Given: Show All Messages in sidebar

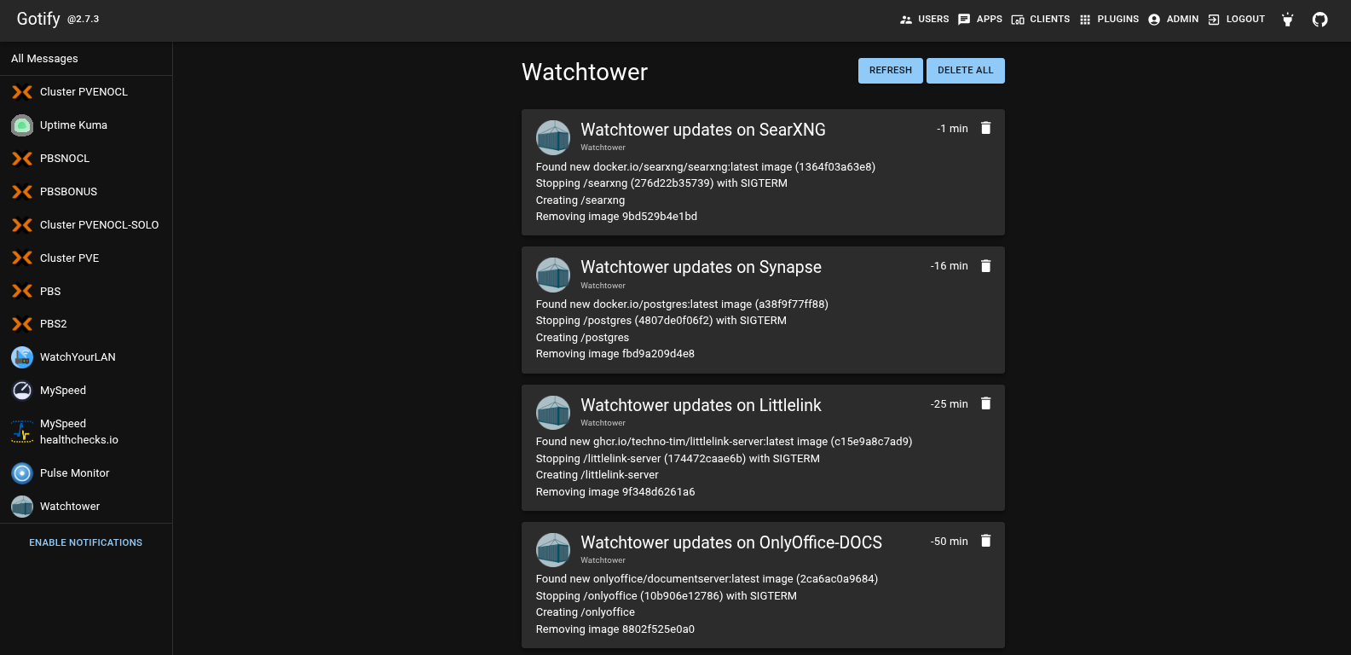Looking at the screenshot, I should [x=44, y=59].
